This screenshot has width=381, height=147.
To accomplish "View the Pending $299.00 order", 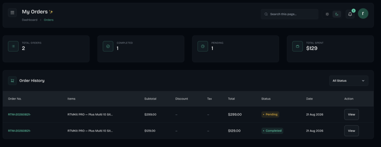I will pos(351,115).
